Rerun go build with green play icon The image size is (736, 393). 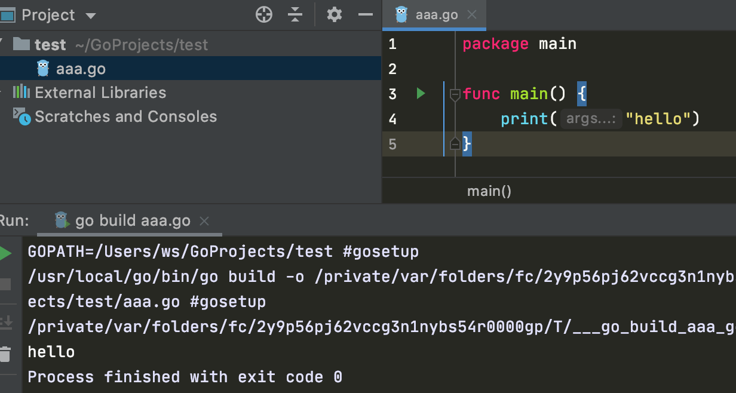(x=5, y=253)
